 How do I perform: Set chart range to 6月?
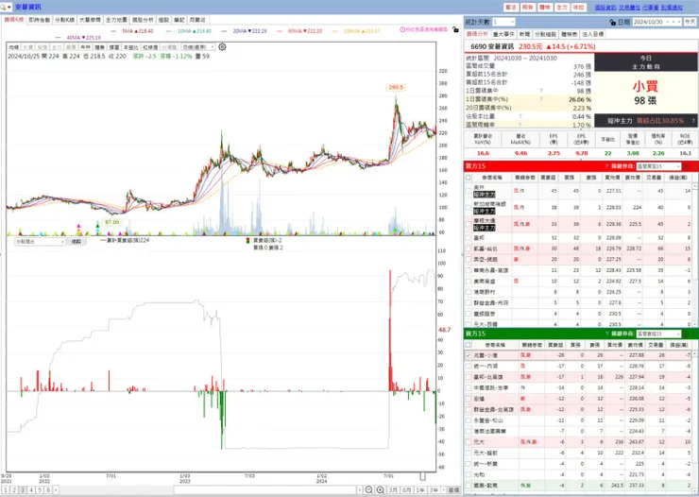pos(406,489)
